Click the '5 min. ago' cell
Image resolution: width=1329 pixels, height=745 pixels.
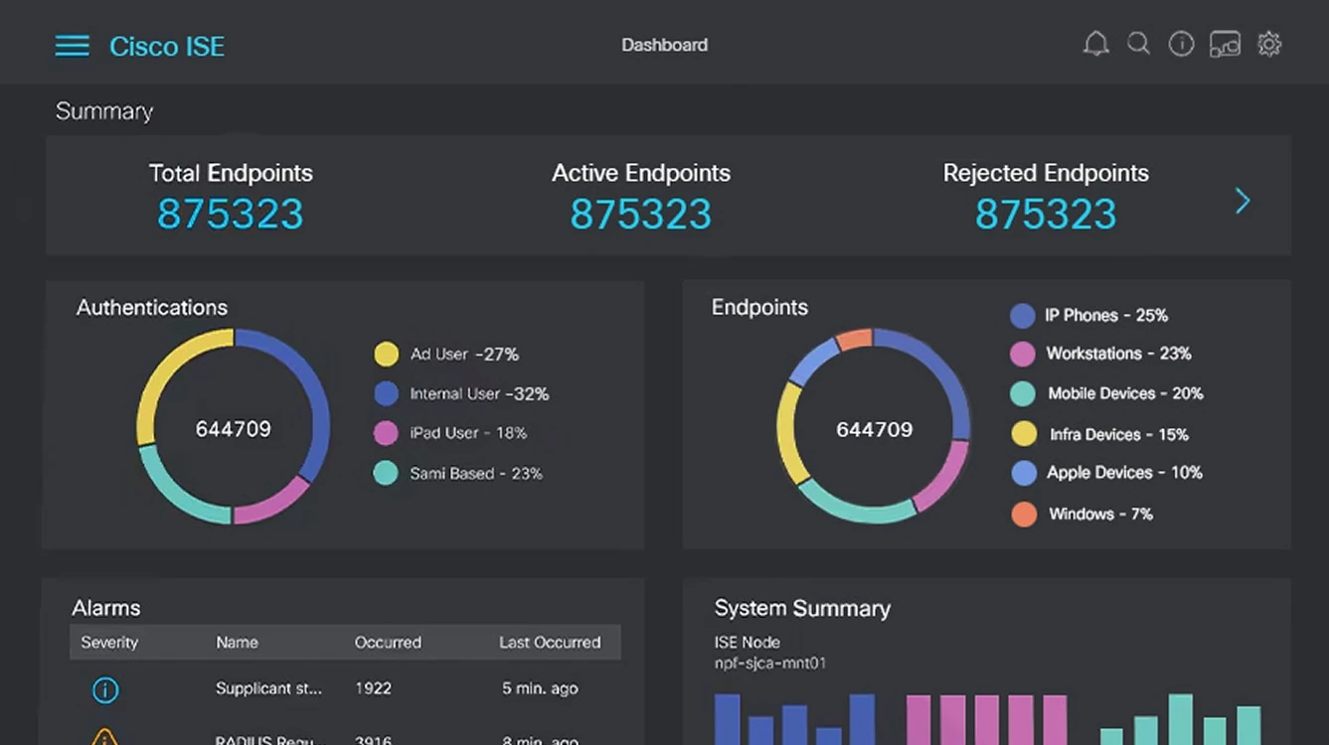[x=540, y=688]
